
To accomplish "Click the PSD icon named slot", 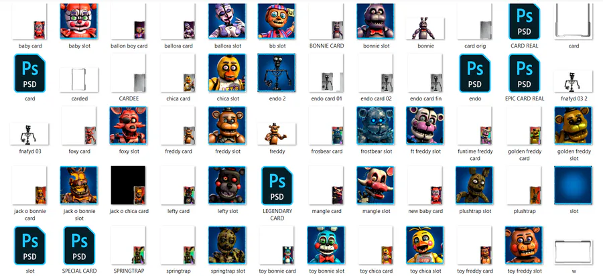I will (x=30, y=246).
